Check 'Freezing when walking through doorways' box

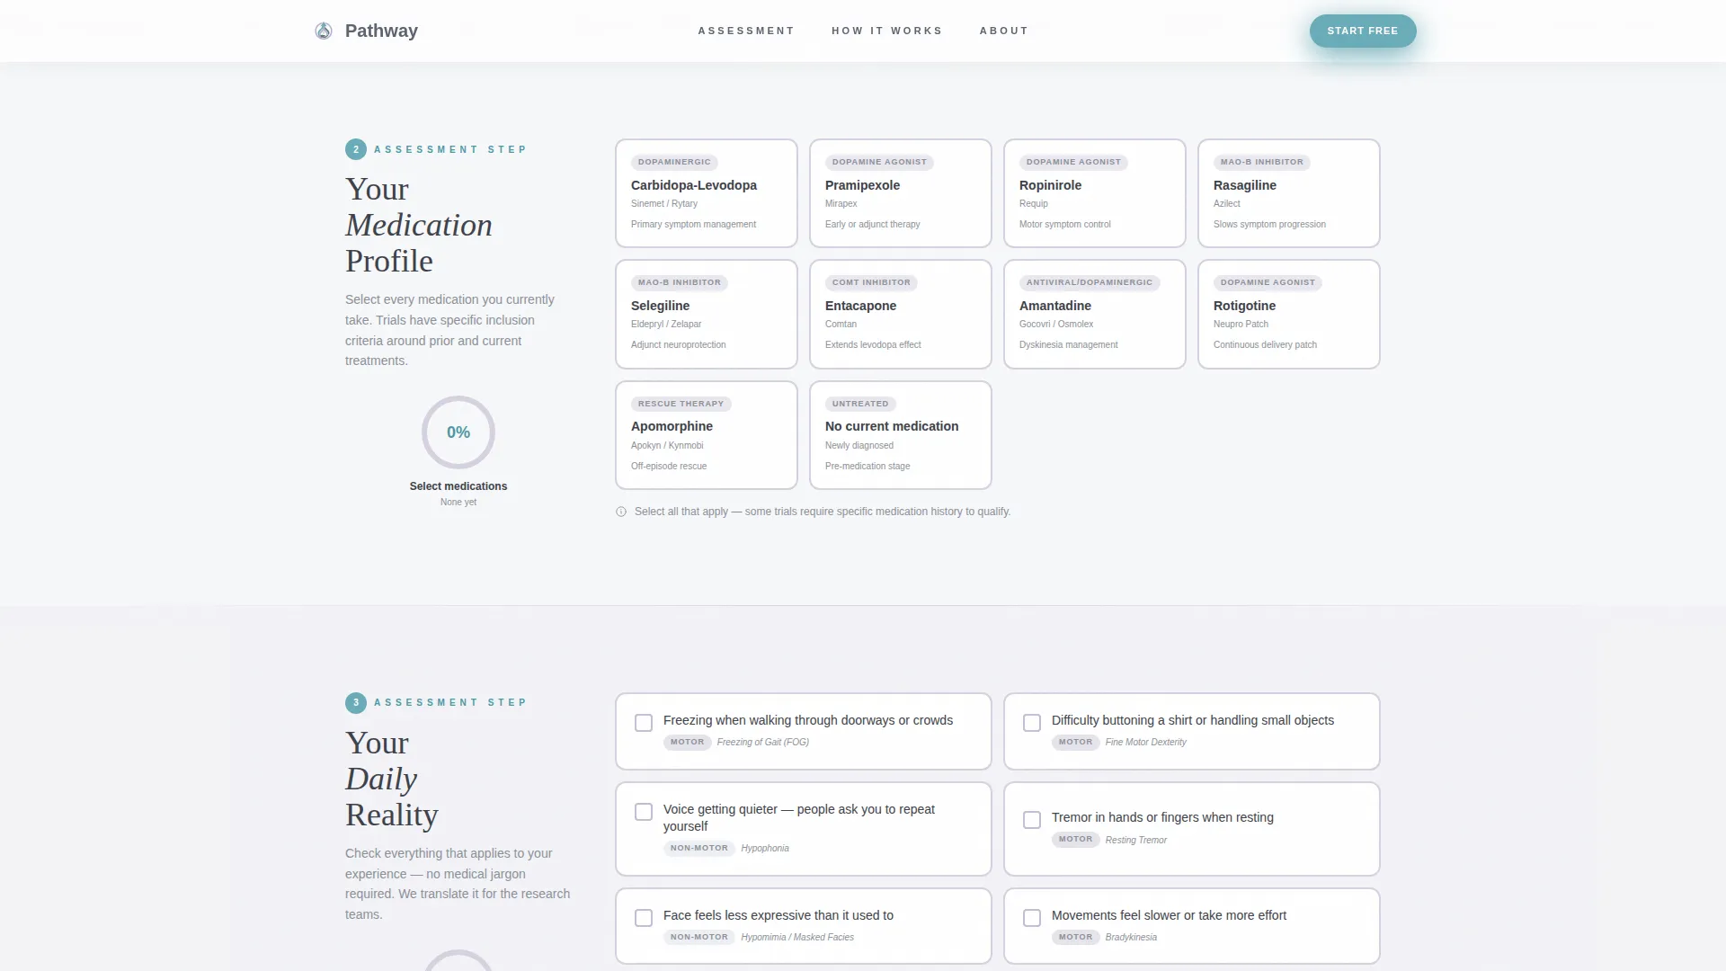coord(644,723)
